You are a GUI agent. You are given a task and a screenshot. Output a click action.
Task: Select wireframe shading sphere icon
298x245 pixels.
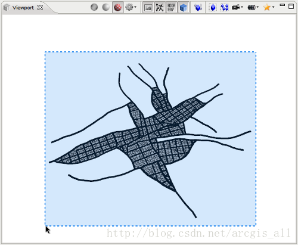(x=94, y=7)
